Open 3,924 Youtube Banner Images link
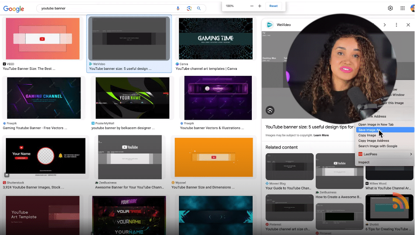415x235 pixels. (33, 187)
